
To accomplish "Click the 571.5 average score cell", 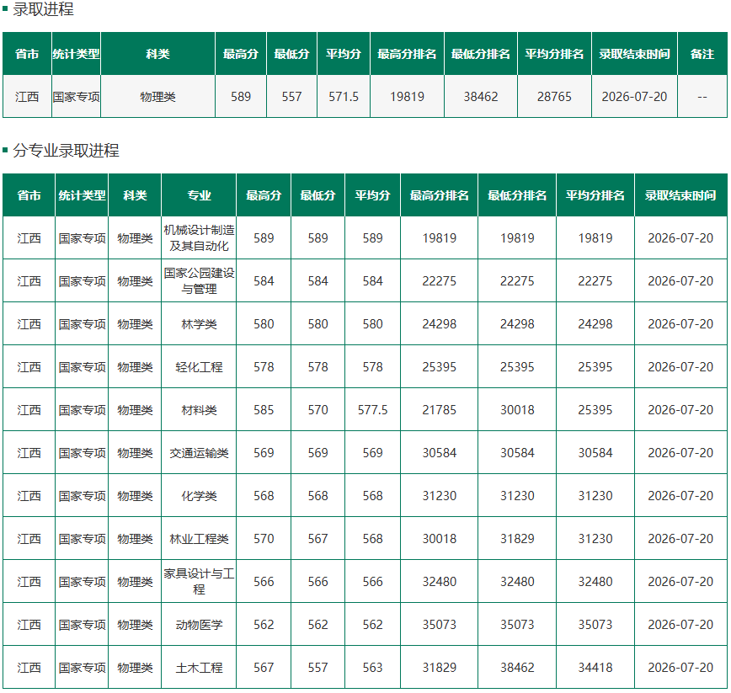I will tap(344, 97).
